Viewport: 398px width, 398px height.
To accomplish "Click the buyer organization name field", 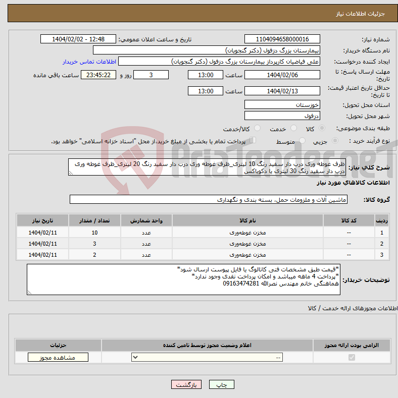I will click(x=207, y=50).
